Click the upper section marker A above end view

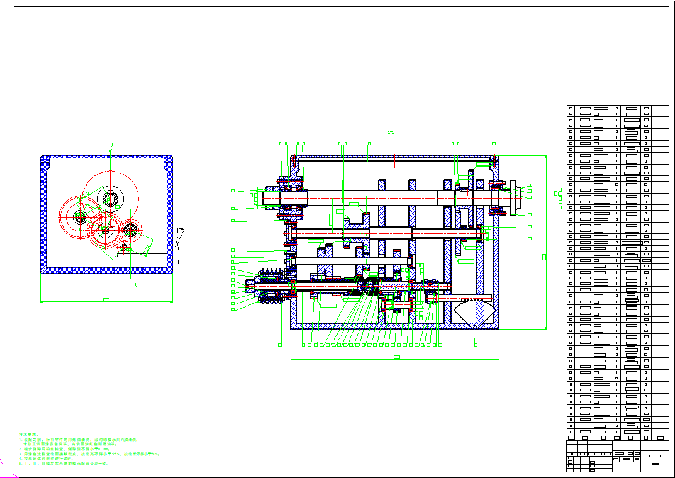(111, 146)
